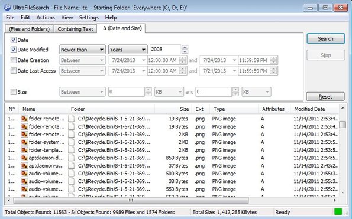Click the Reset button
352x219 pixels.
(325, 96)
